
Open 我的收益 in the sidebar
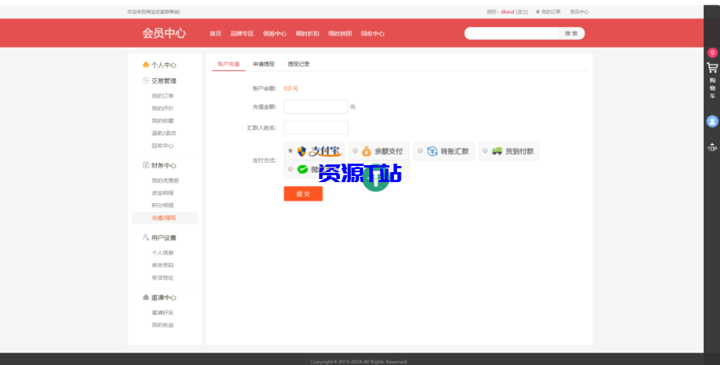point(162,324)
